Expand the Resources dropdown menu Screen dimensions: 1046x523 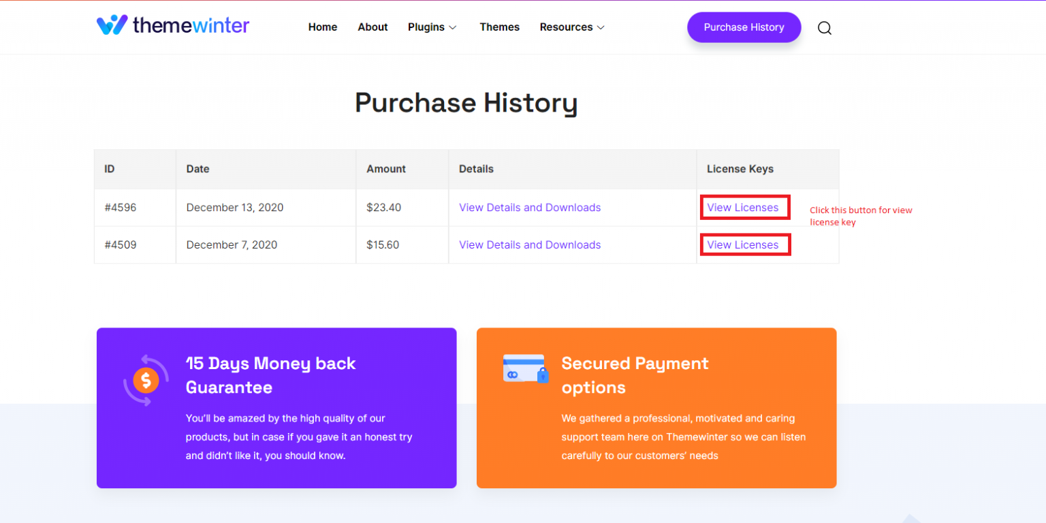tap(571, 27)
